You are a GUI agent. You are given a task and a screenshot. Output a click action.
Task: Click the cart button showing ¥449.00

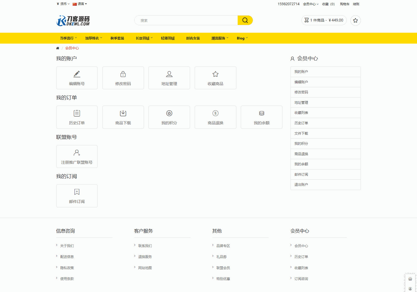tap(324, 20)
